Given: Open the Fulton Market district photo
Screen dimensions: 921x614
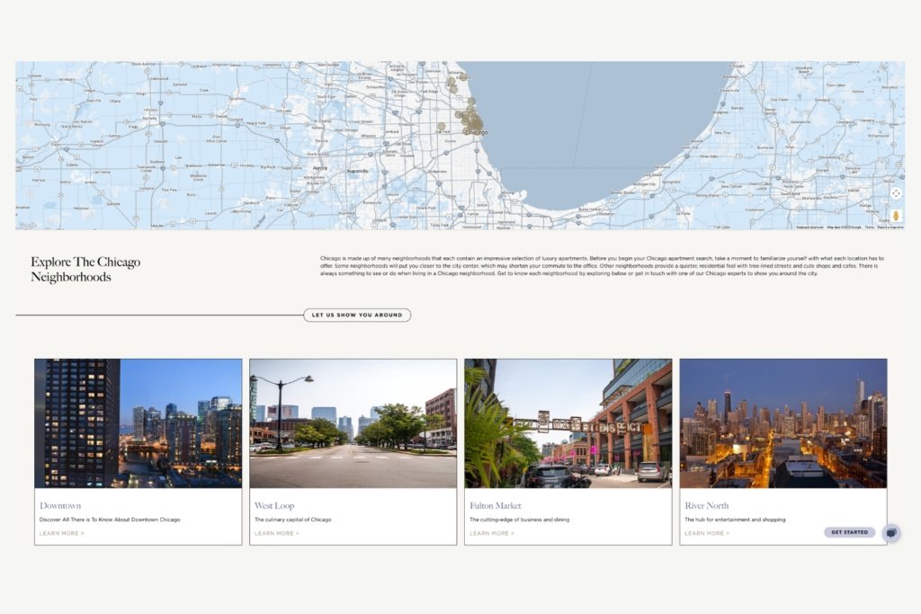Looking at the screenshot, I should [x=568, y=423].
